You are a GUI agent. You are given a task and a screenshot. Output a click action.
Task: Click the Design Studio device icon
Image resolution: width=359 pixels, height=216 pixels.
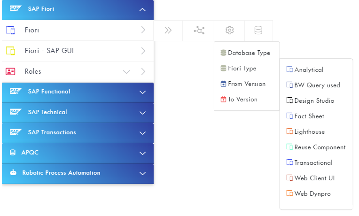click(289, 100)
